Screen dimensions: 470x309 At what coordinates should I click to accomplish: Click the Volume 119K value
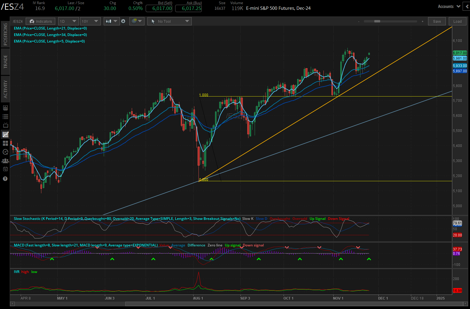[237, 8]
